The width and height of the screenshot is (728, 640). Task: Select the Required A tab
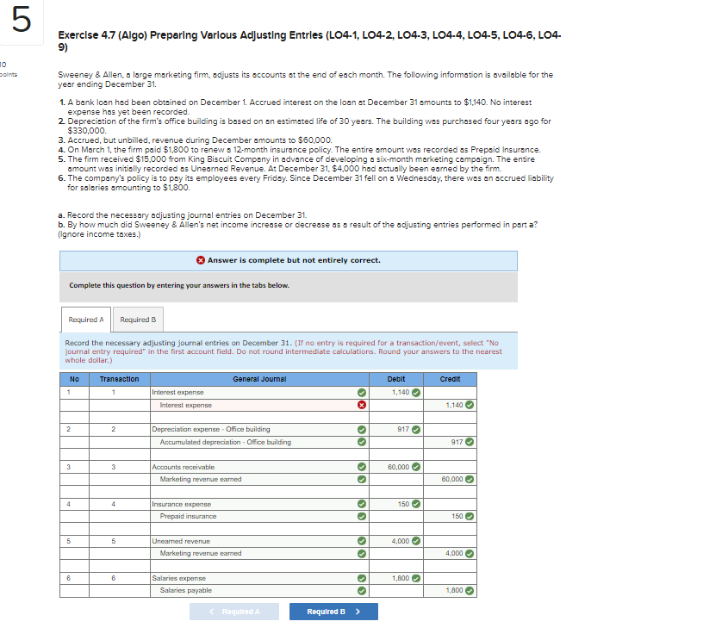point(85,319)
